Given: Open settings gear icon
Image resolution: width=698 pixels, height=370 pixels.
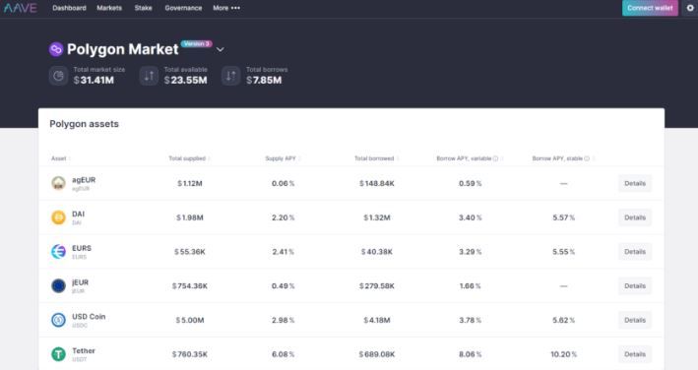Looking at the screenshot, I should pos(690,8).
